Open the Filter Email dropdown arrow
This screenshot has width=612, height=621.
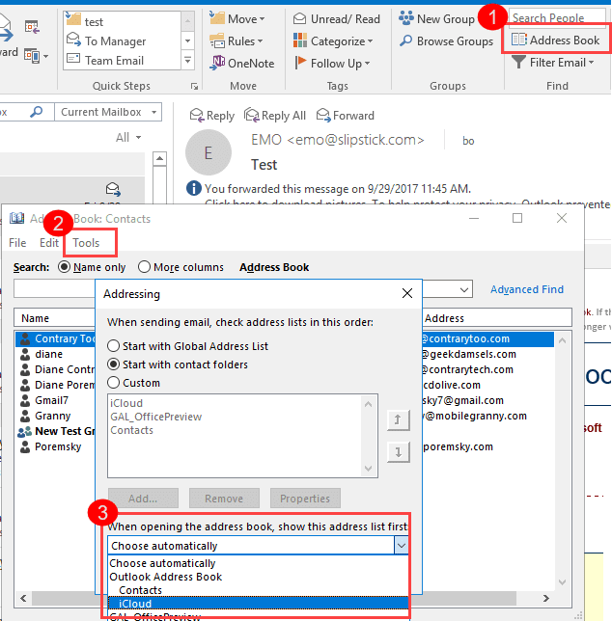(592, 63)
